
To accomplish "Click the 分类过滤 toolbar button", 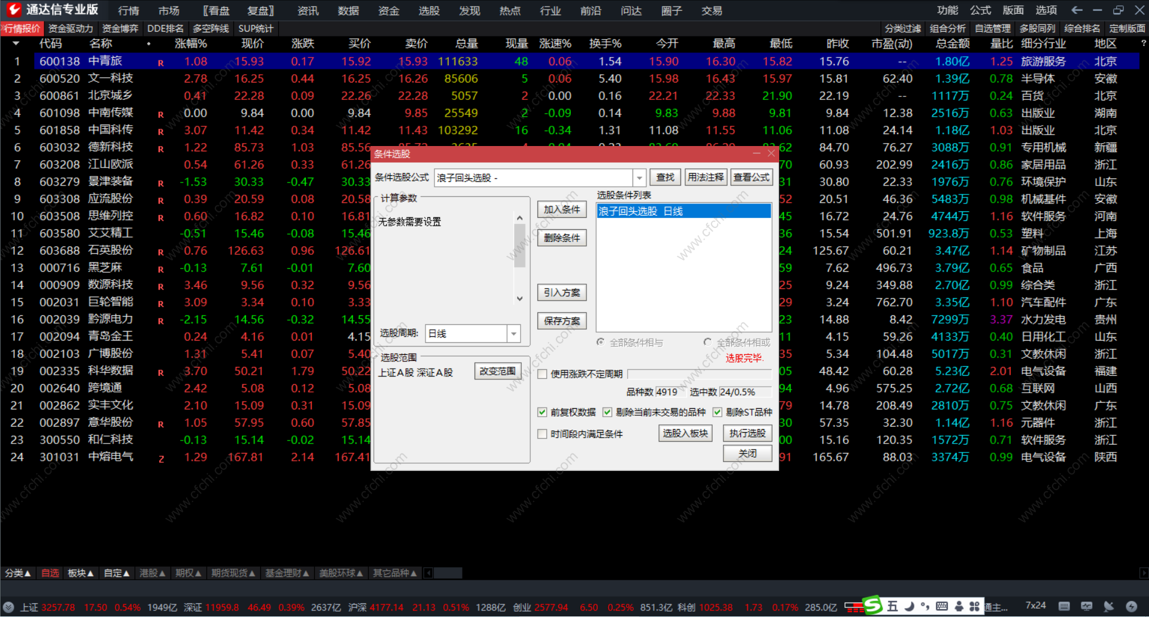I will pyautogui.click(x=903, y=29).
